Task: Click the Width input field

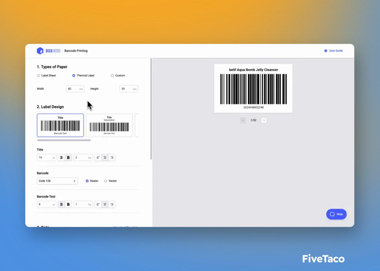Action: point(75,89)
